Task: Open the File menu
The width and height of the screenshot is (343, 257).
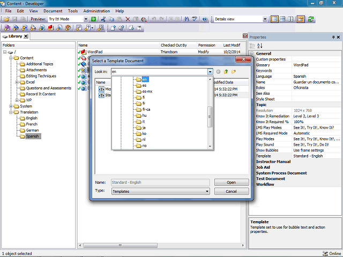Action: point(9,11)
